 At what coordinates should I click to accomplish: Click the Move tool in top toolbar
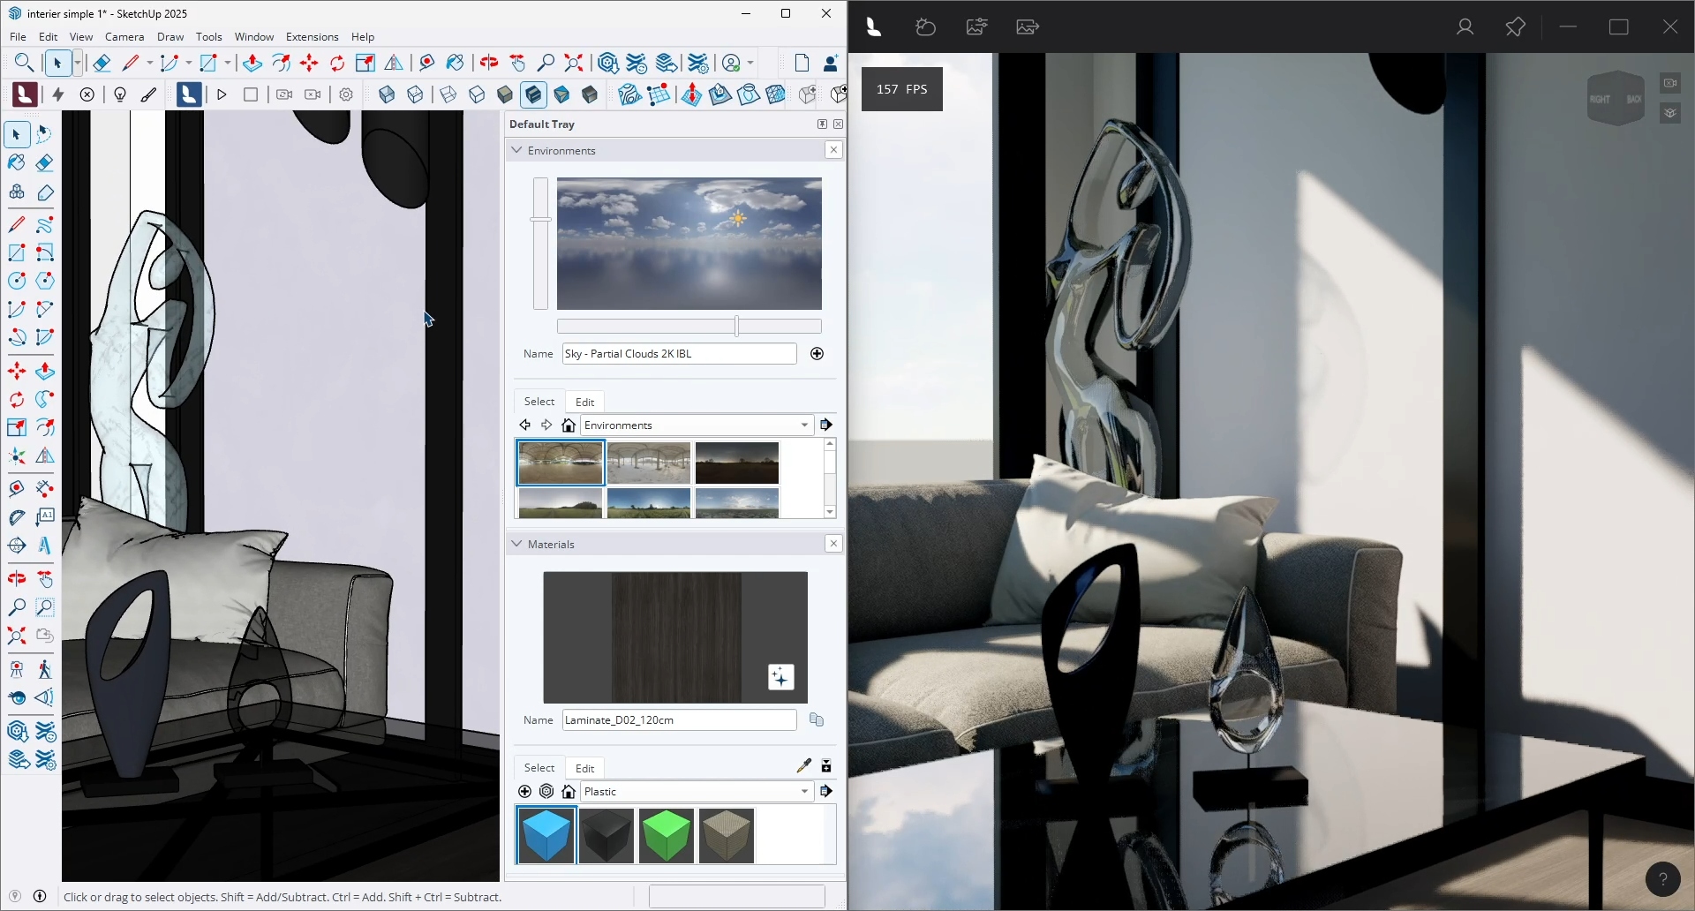coord(309,63)
